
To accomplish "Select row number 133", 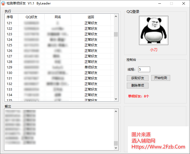I will coord(59,90).
